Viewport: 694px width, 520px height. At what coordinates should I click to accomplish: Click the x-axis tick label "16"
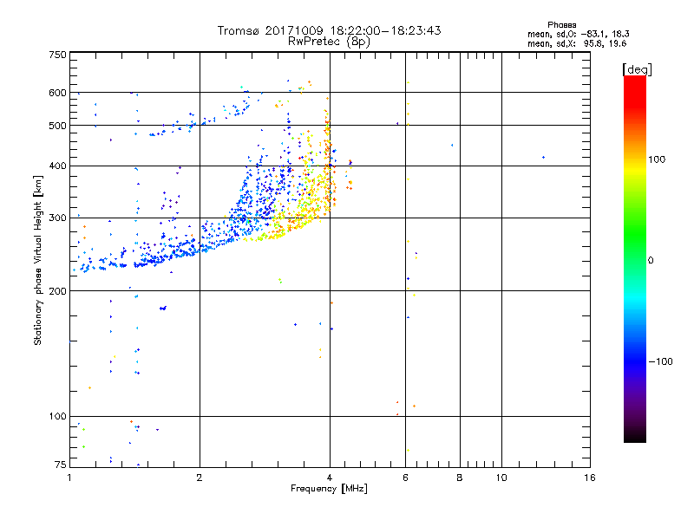(590, 478)
